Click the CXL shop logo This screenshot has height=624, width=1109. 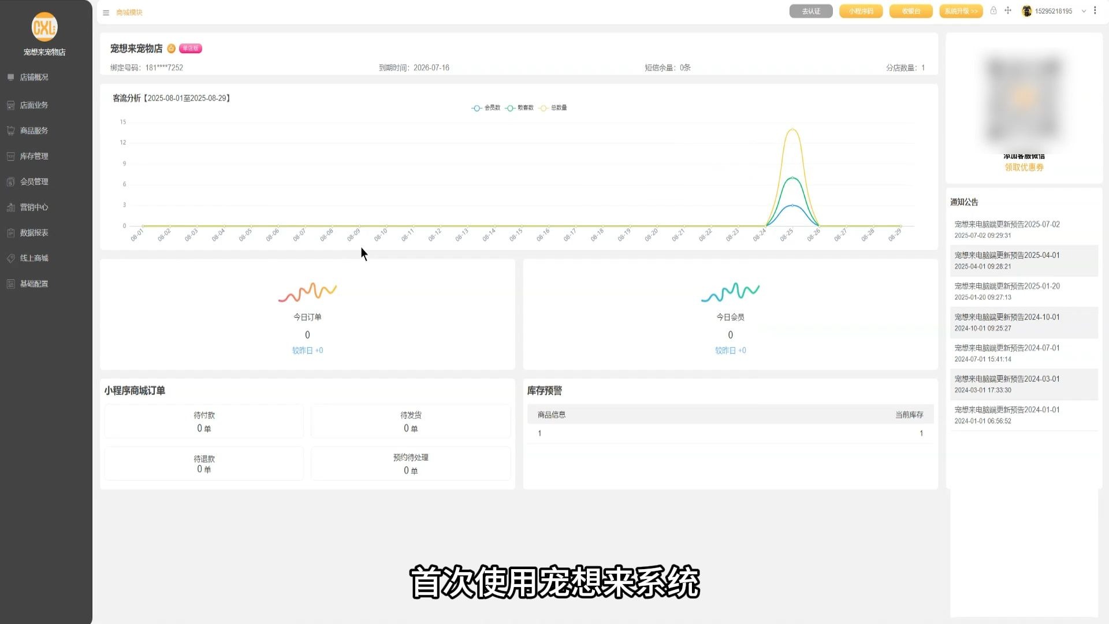[44, 27]
